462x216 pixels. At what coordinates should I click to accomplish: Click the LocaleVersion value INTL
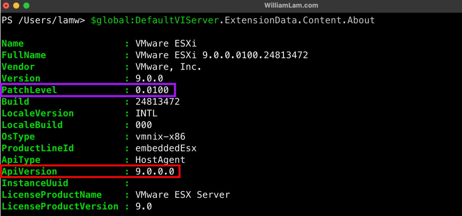[x=146, y=114]
